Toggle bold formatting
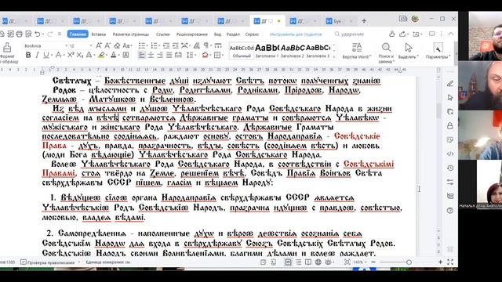Screen dimensions: 502x282 (28, 55)
